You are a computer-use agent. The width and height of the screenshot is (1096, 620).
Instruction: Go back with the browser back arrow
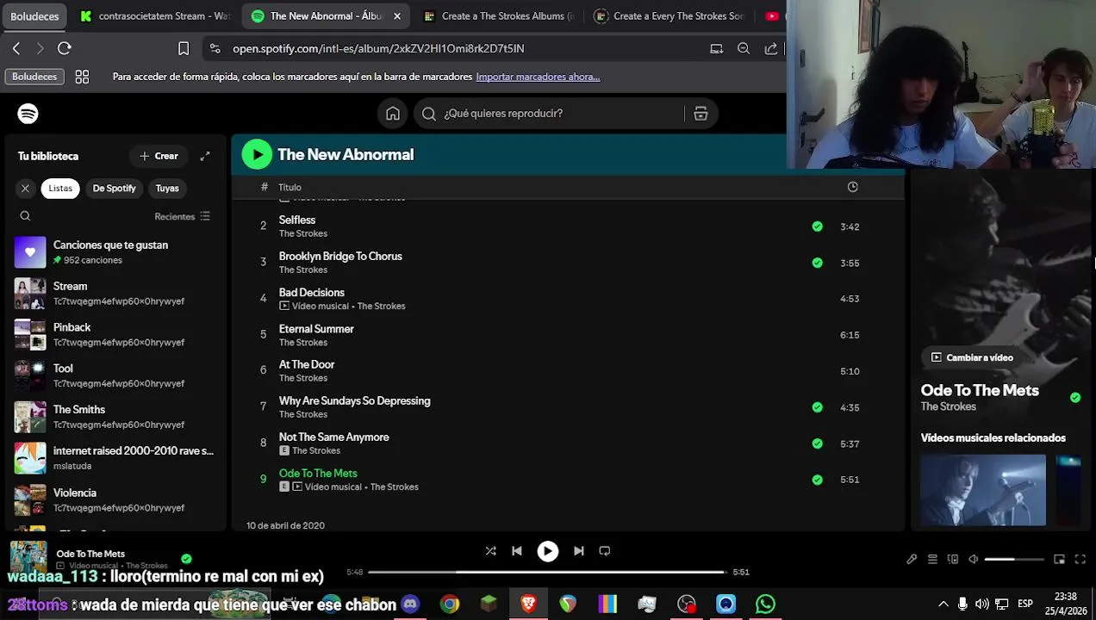click(x=16, y=48)
